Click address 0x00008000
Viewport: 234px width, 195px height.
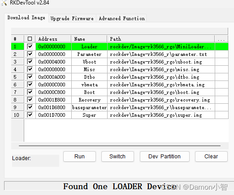pos(53,69)
